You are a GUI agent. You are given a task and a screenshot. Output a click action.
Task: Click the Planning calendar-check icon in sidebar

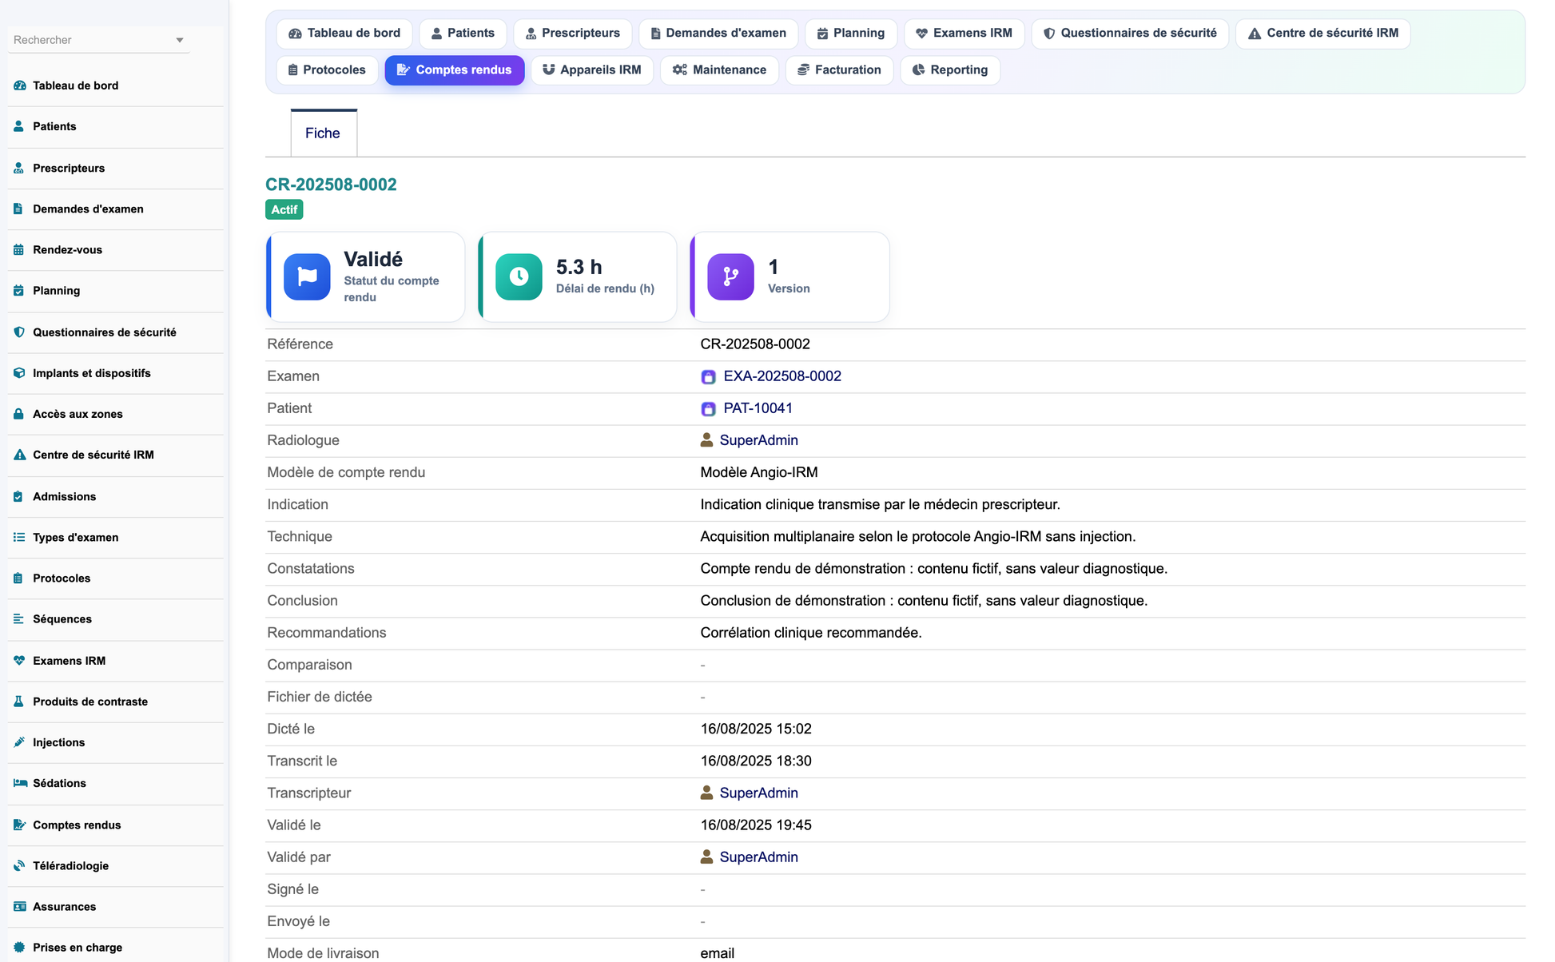coord(19,291)
